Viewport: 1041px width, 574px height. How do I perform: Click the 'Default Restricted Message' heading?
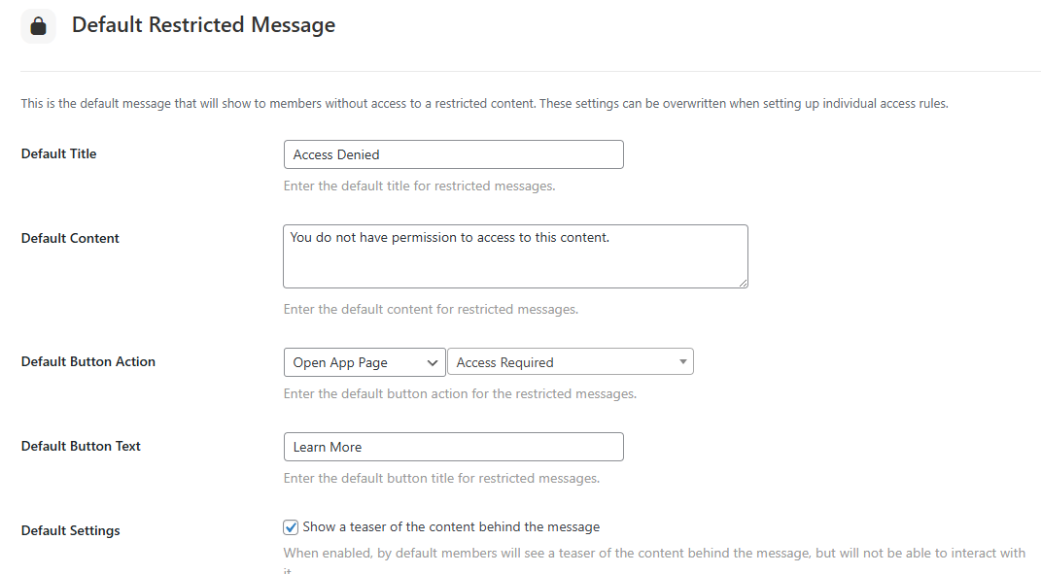[203, 25]
